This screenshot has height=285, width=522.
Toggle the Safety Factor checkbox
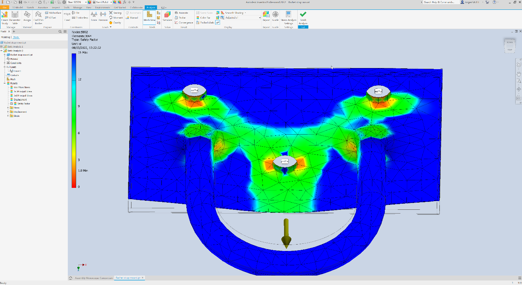(12, 104)
